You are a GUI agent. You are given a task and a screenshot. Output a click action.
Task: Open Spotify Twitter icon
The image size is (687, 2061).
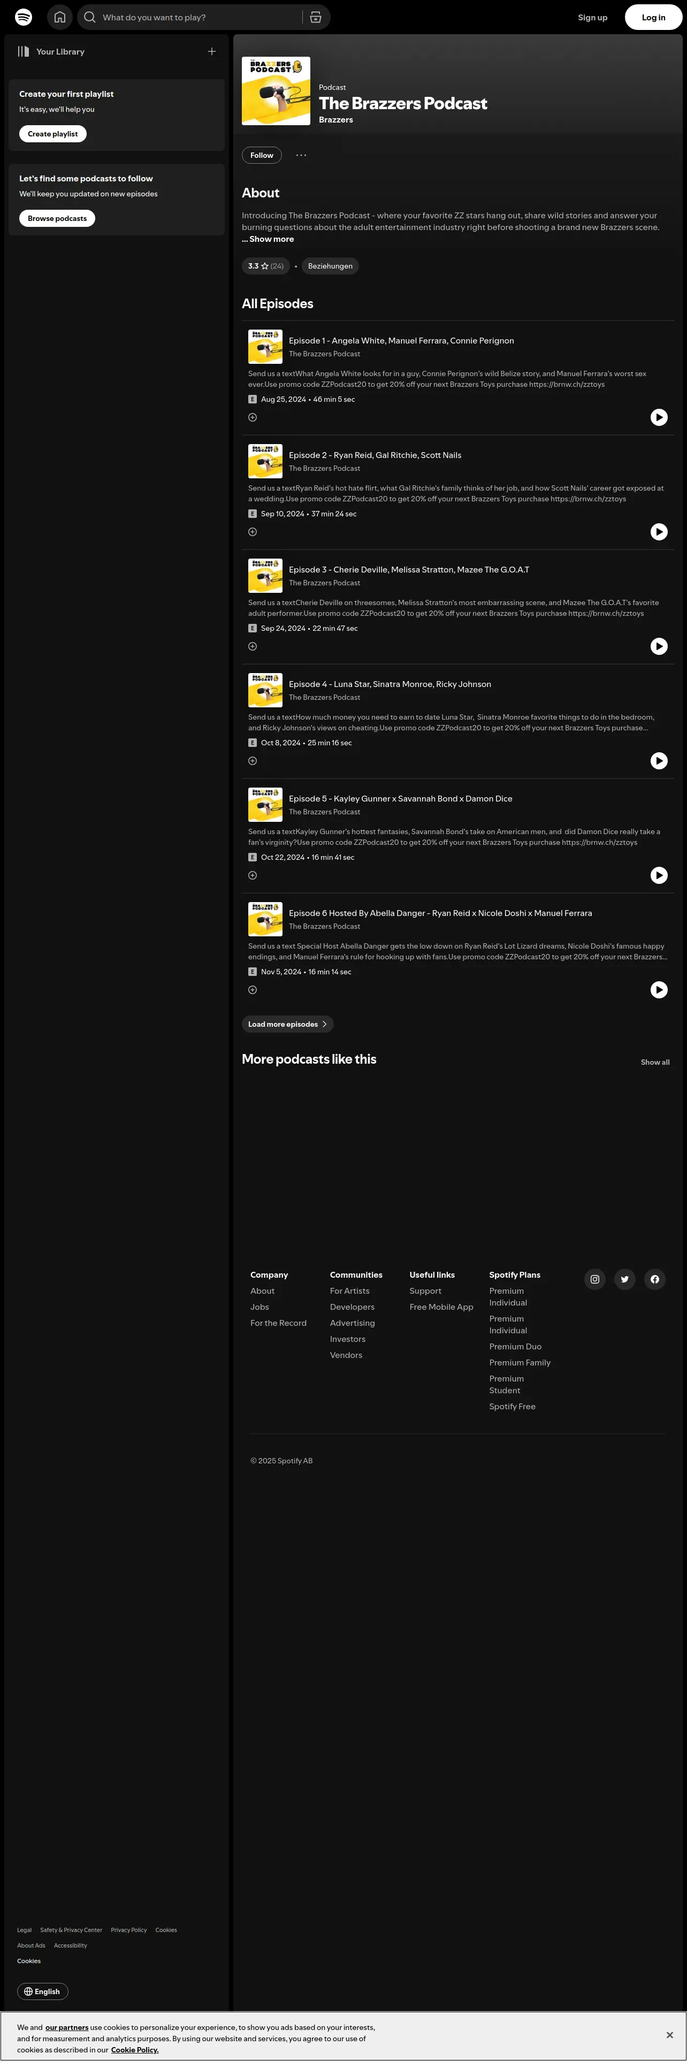point(624,1279)
